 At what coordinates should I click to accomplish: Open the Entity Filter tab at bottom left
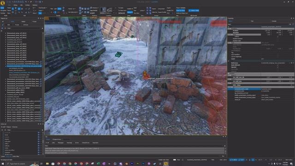[16, 156]
